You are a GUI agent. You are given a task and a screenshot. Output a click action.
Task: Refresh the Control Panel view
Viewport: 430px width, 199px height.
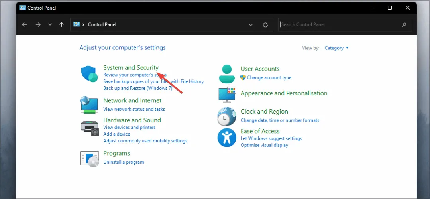pyautogui.click(x=265, y=25)
